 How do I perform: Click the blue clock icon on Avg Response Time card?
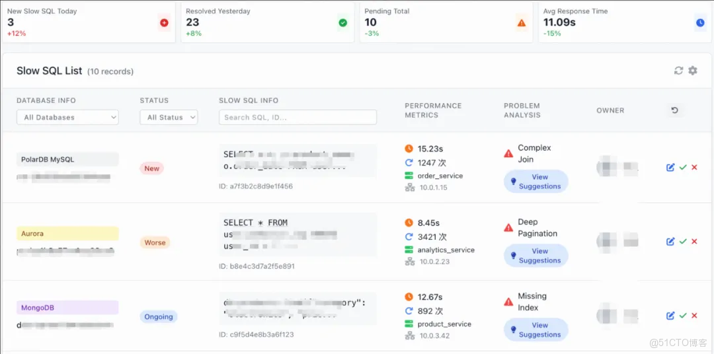click(700, 22)
